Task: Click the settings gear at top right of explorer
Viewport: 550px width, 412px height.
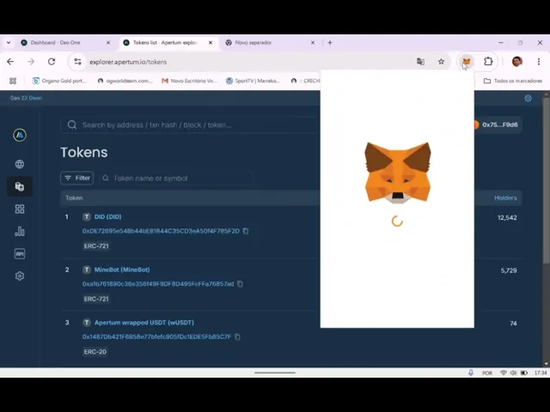Action: [528, 98]
